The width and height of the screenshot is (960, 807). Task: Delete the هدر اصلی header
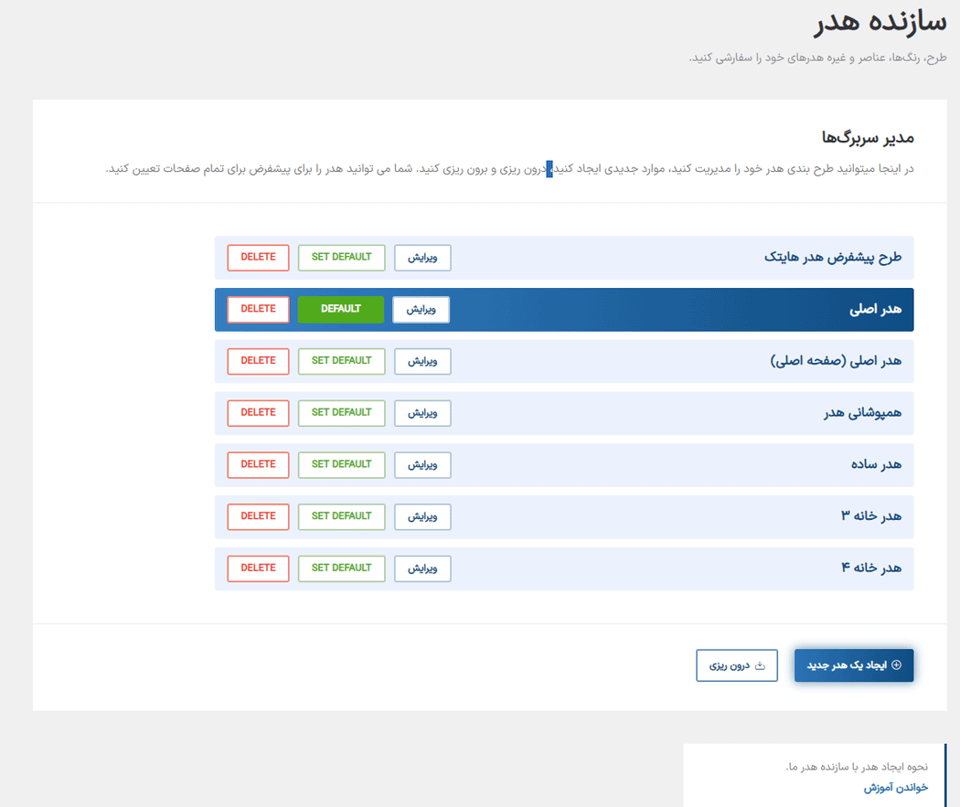258,310
